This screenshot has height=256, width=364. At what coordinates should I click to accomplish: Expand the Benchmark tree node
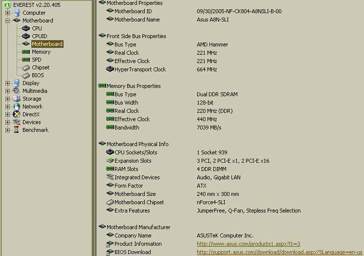pyautogui.click(x=7, y=130)
